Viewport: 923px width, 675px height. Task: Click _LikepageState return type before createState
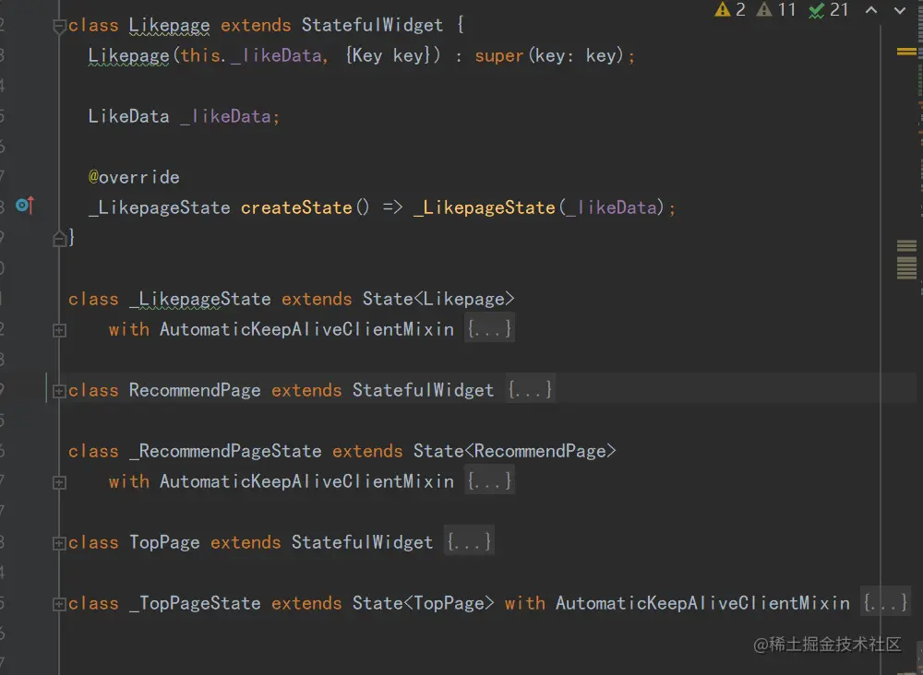[x=159, y=207]
